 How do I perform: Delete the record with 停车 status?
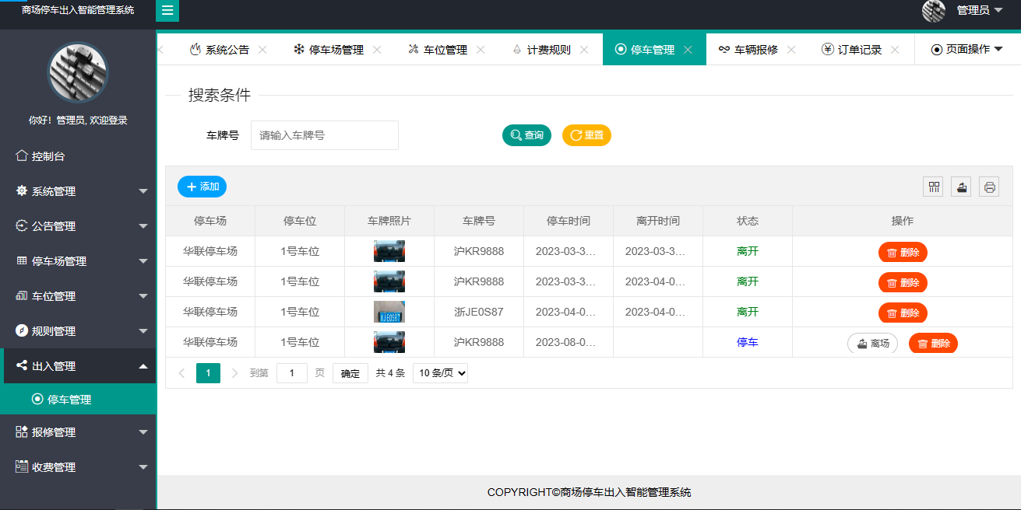pos(933,344)
